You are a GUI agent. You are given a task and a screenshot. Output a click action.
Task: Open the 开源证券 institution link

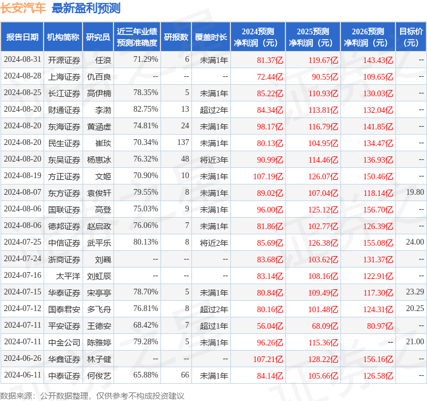[x=64, y=60]
